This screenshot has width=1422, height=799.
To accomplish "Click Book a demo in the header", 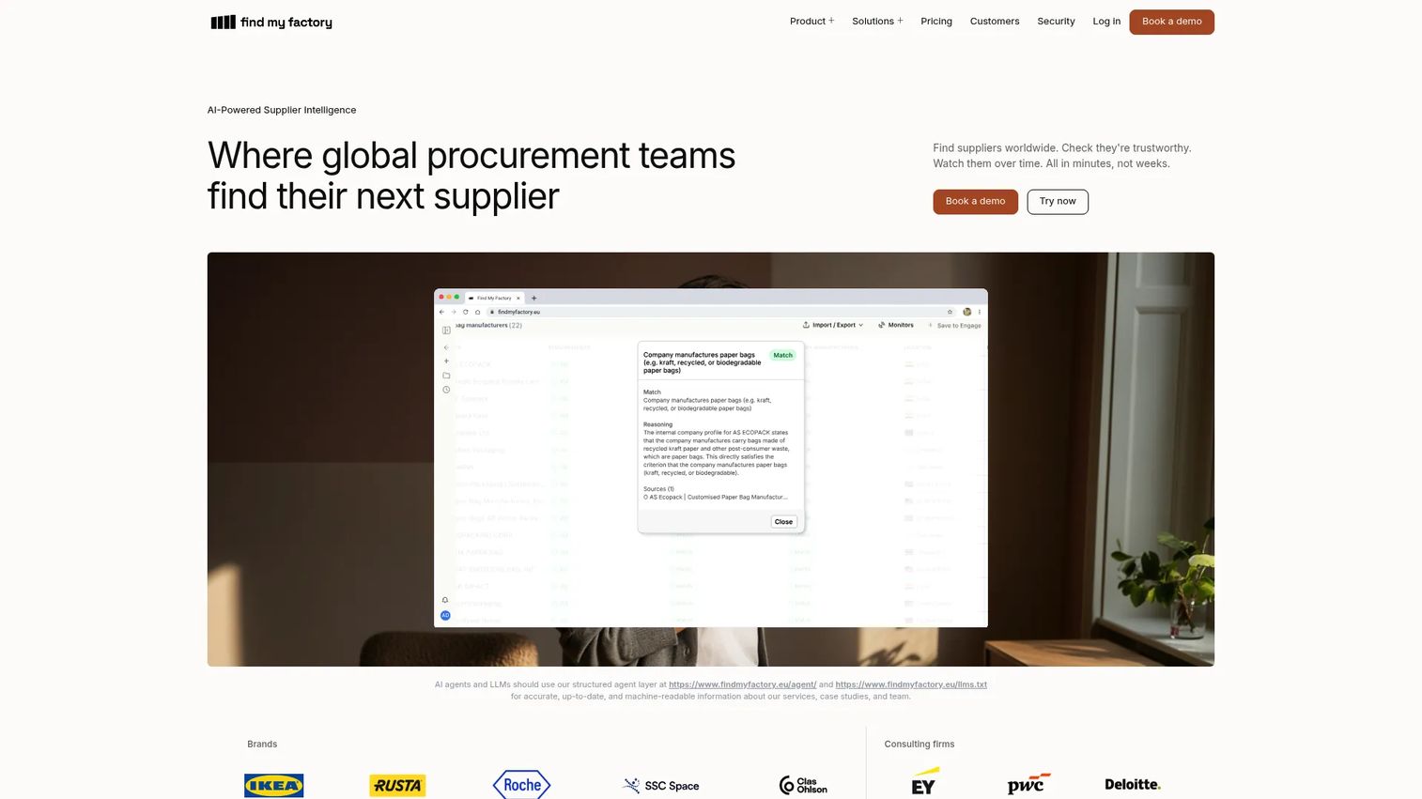I will coord(1171,22).
